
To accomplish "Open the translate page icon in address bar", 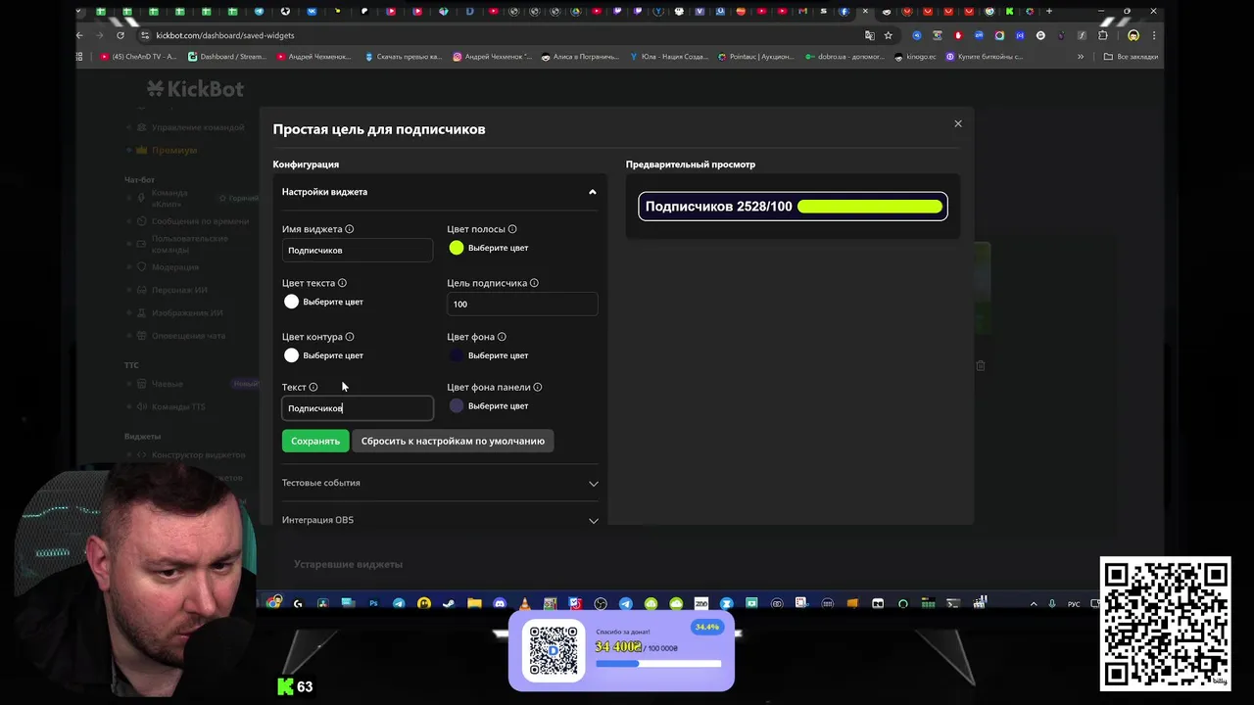I will tap(869, 35).
